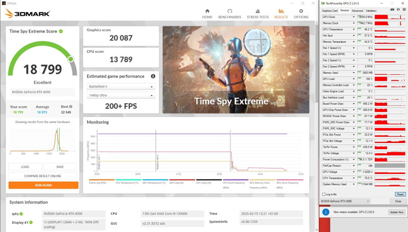The width and height of the screenshot is (408, 232).
Task: Click the SAVE button
Action: (x=60, y=166)
